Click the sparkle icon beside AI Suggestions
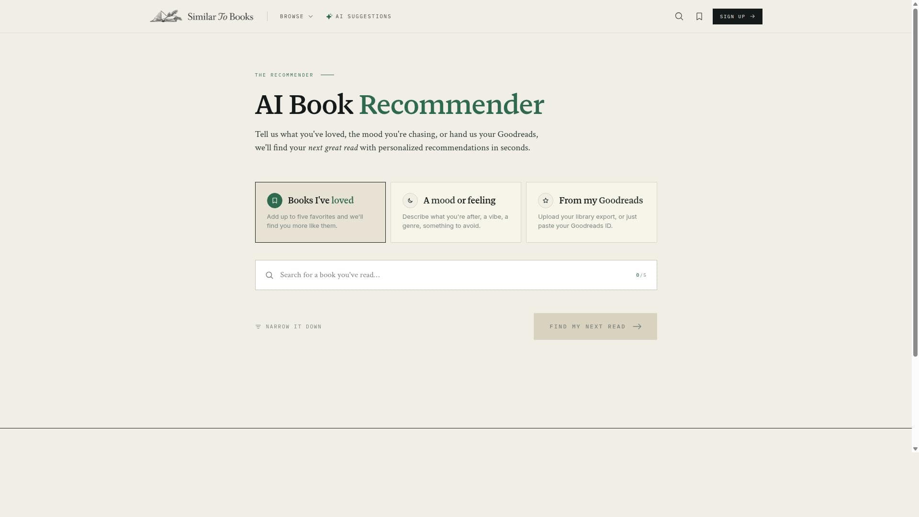Image resolution: width=919 pixels, height=517 pixels. click(329, 16)
